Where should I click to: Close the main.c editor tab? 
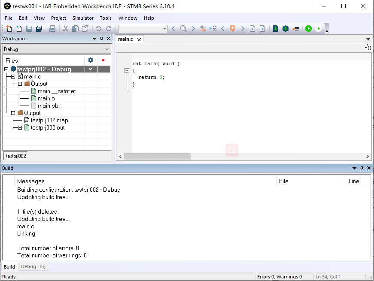pos(139,39)
